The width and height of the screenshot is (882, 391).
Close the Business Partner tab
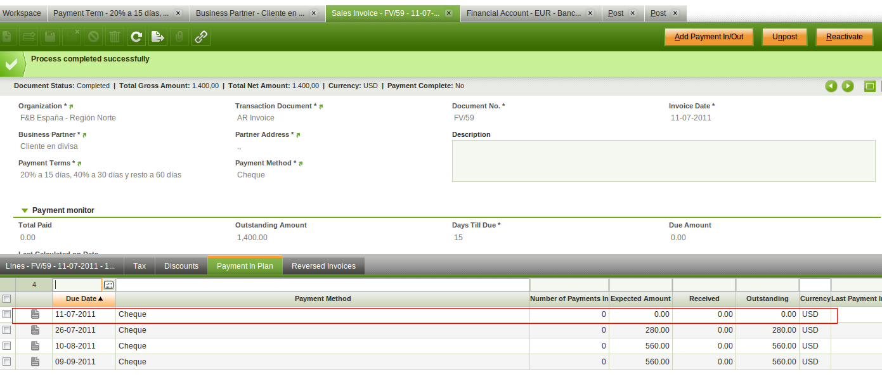point(313,13)
